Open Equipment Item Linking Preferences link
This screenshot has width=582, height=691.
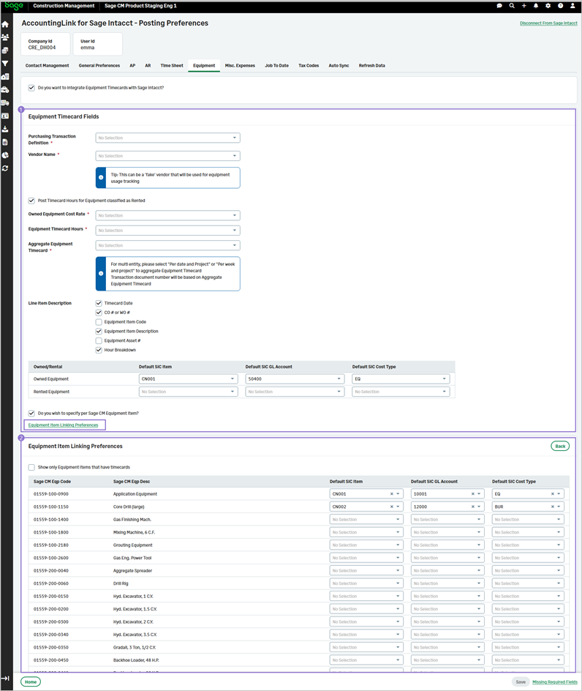[63, 425]
